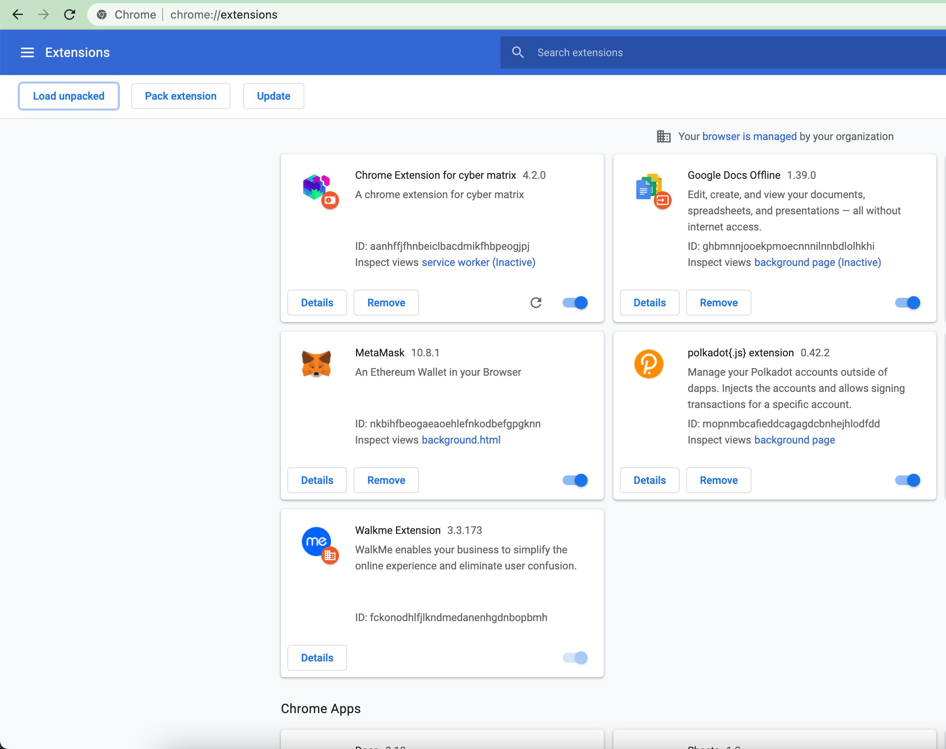Click the Chrome Extension refresh icon

pyautogui.click(x=537, y=302)
